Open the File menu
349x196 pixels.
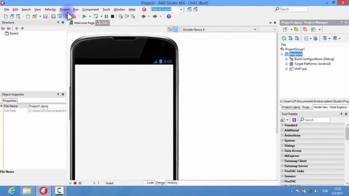[x=7, y=10]
